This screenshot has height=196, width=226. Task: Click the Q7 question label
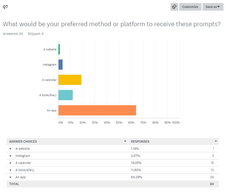pos(5,7)
